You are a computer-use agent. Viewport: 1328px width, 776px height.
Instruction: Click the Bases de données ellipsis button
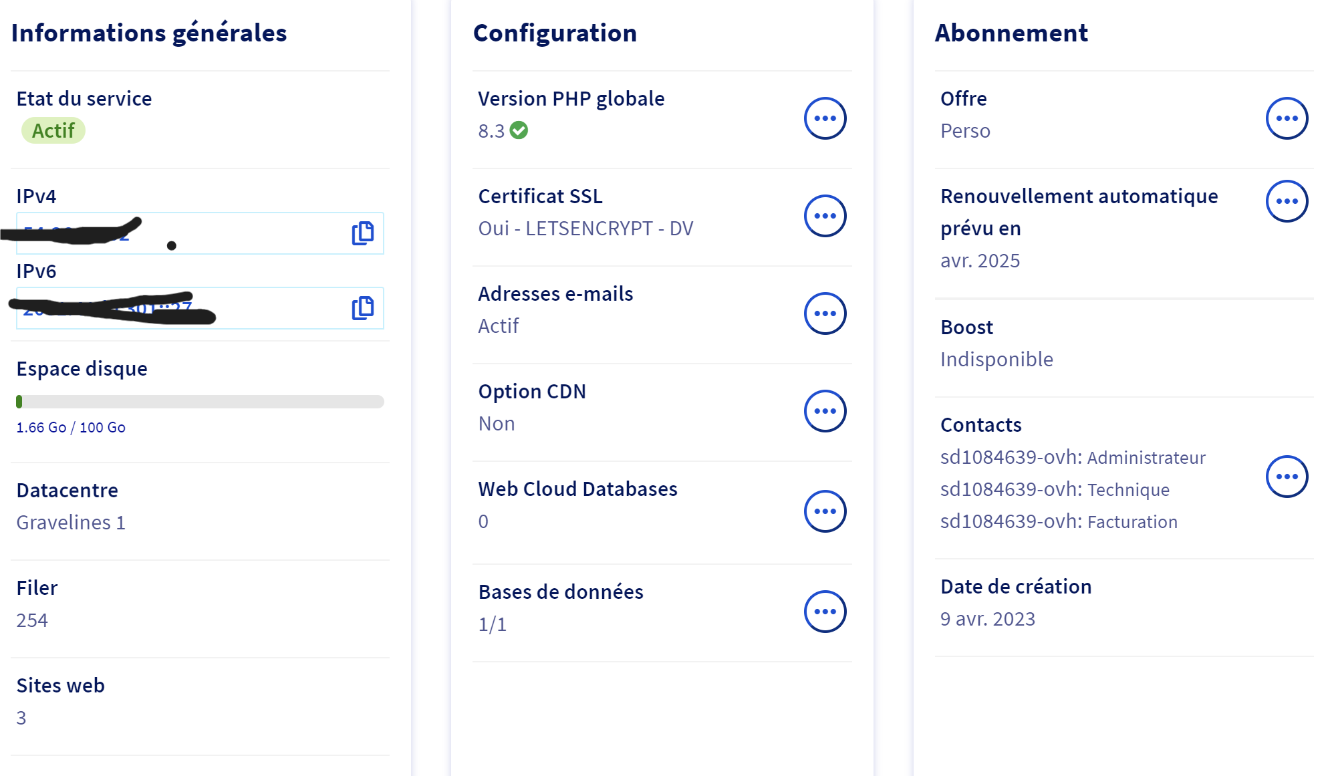825,612
